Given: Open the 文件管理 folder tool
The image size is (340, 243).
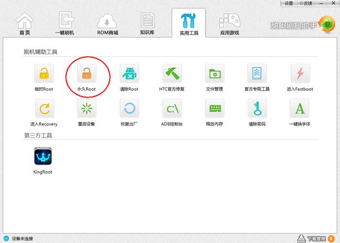Looking at the screenshot, I should pos(214,74).
